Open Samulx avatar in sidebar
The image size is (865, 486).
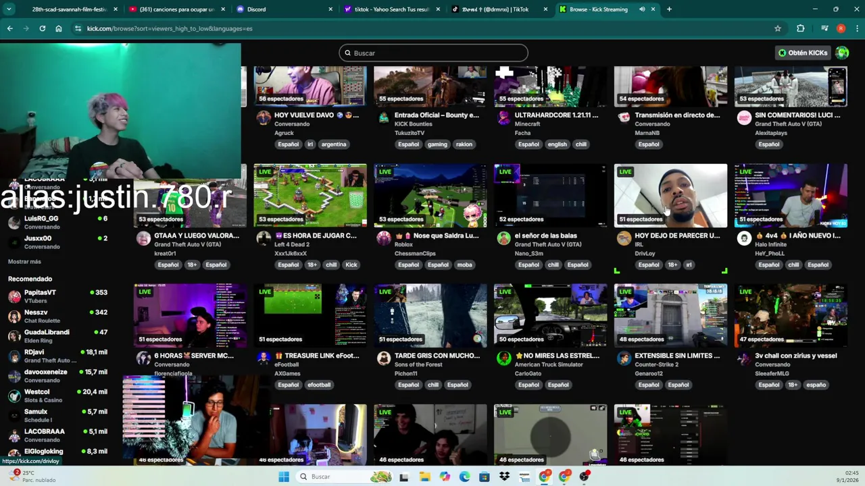pyautogui.click(x=14, y=415)
